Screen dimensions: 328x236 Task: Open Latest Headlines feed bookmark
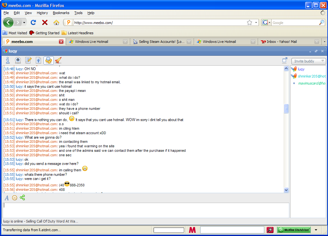click(78, 33)
